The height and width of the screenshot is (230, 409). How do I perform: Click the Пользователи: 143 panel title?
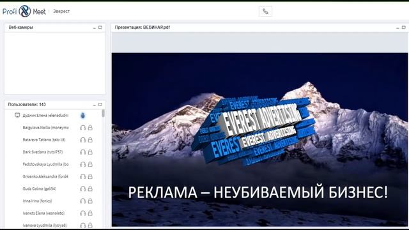[x=27, y=105]
